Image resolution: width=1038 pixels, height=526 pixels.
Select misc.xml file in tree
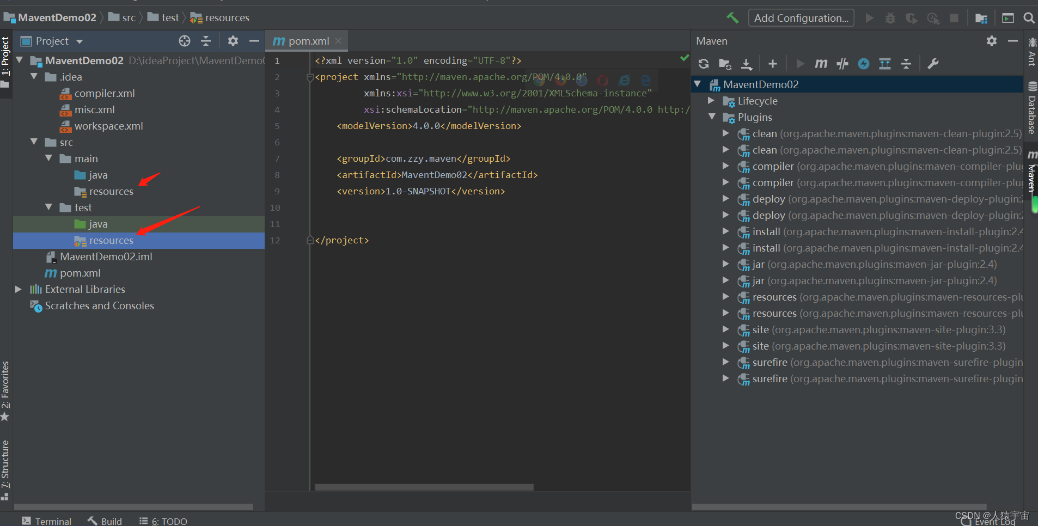tap(95, 109)
